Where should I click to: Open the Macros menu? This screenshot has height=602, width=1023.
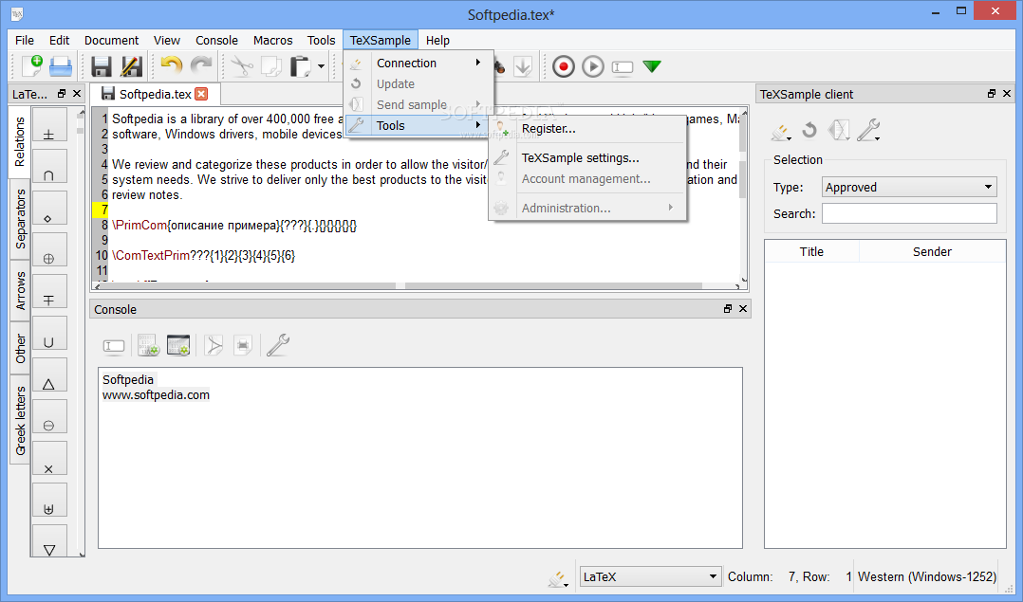click(x=272, y=41)
